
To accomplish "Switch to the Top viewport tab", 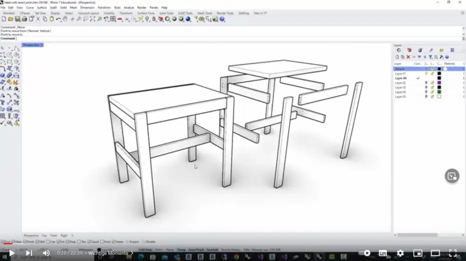I will (44, 235).
